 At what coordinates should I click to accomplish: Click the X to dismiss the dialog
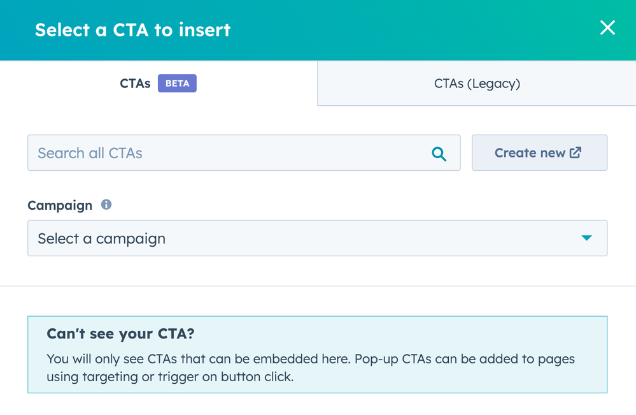607,28
